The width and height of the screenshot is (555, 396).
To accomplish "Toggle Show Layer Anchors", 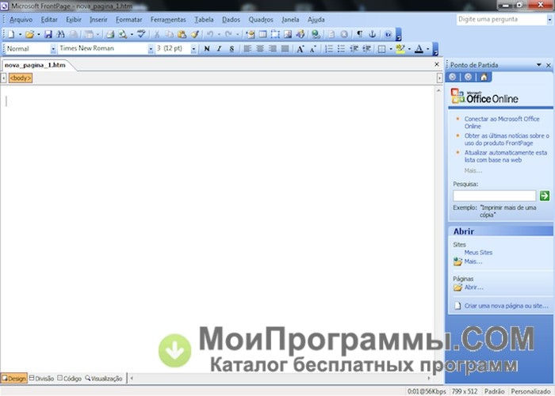I will click(x=372, y=34).
